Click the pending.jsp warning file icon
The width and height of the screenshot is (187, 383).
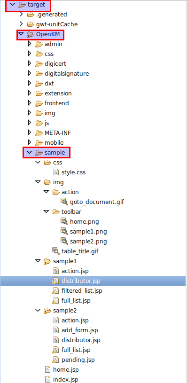pyautogui.click(x=55, y=360)
